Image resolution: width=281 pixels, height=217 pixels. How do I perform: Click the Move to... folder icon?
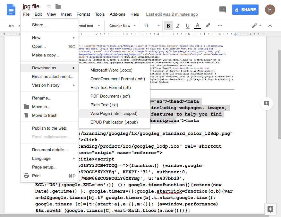(x=26, y=107)
